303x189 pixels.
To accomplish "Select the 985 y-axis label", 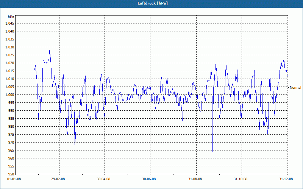I will pyautogui.click(x=11, y=119).
